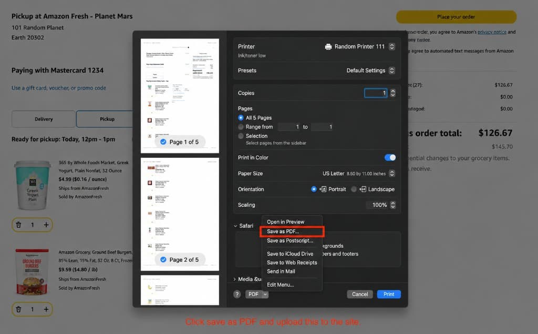The height and width of the screenshot is (334, 538).
Task: Choose Save as PDF... from the PDF menu
Action: click(x=283, y=231)
